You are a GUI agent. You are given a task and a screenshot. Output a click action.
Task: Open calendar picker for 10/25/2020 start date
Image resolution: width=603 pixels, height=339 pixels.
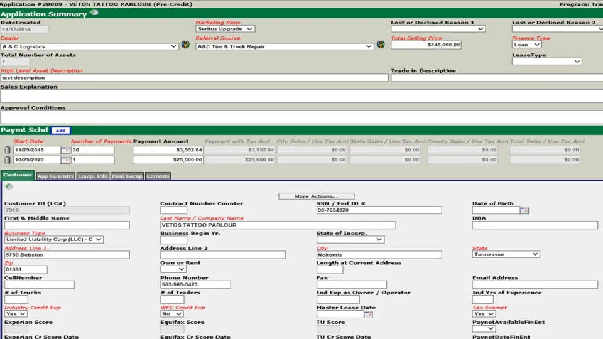coord(65,160)
